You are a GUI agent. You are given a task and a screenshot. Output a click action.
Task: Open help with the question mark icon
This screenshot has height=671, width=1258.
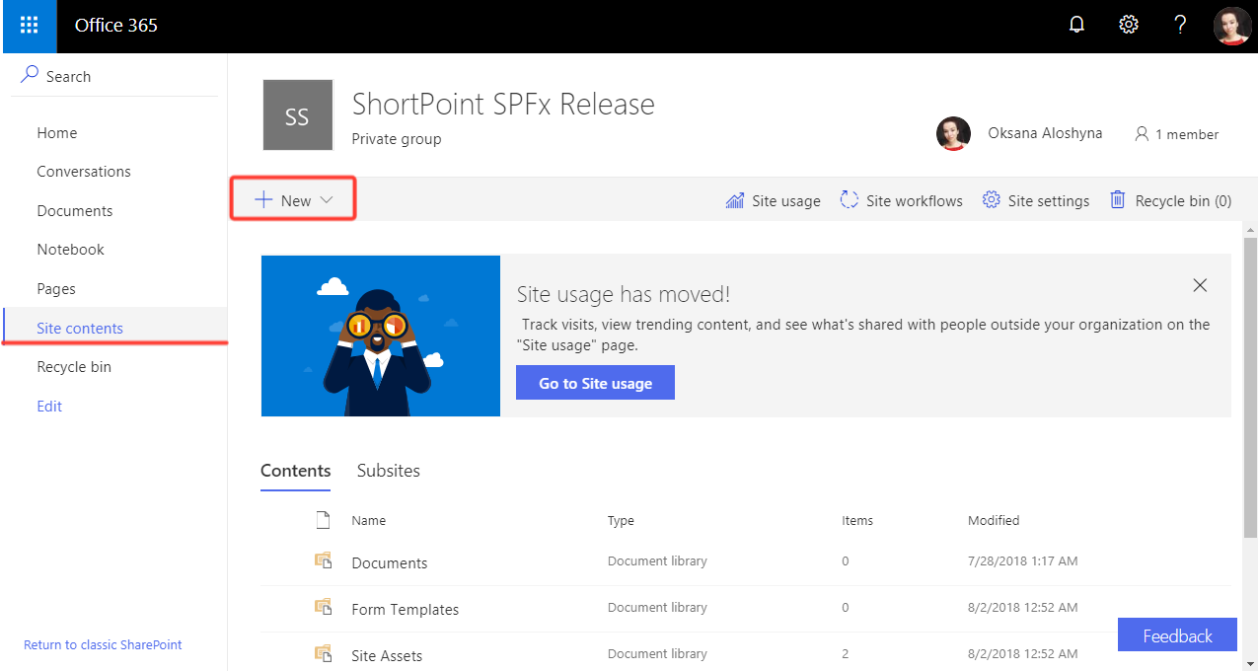click(x=1180, y=24)
